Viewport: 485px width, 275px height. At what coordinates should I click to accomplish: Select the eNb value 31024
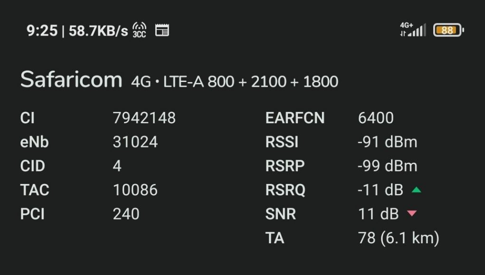(x=135, y=142)
